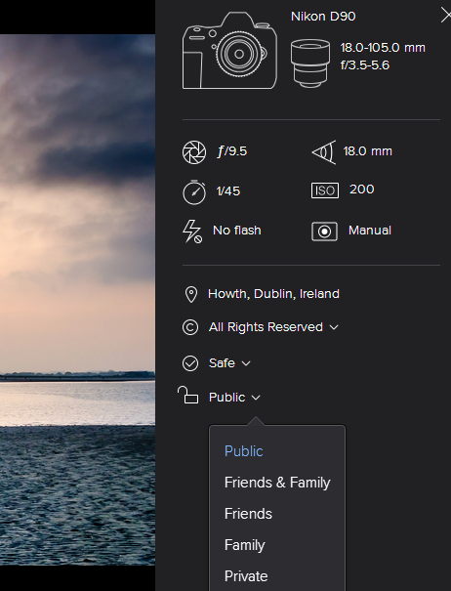Select Public in privacy menu

point(244,451)
